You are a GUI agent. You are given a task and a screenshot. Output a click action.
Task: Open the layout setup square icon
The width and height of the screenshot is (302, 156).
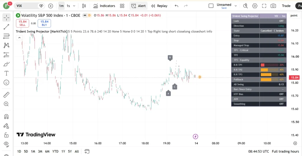[x=211, y=6]
